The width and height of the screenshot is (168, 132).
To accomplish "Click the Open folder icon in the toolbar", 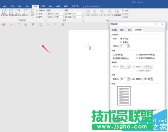I will pos(11,24).
